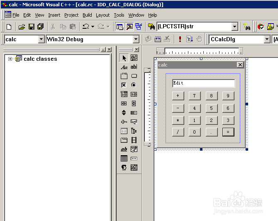Open the Project menu
The height and width of the screenshot is (221, 278).
click(x=71, y=15)
